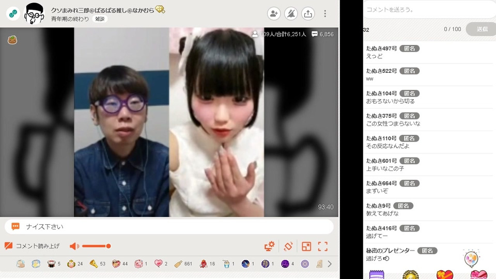Click the green smiley faces icon

13,13
